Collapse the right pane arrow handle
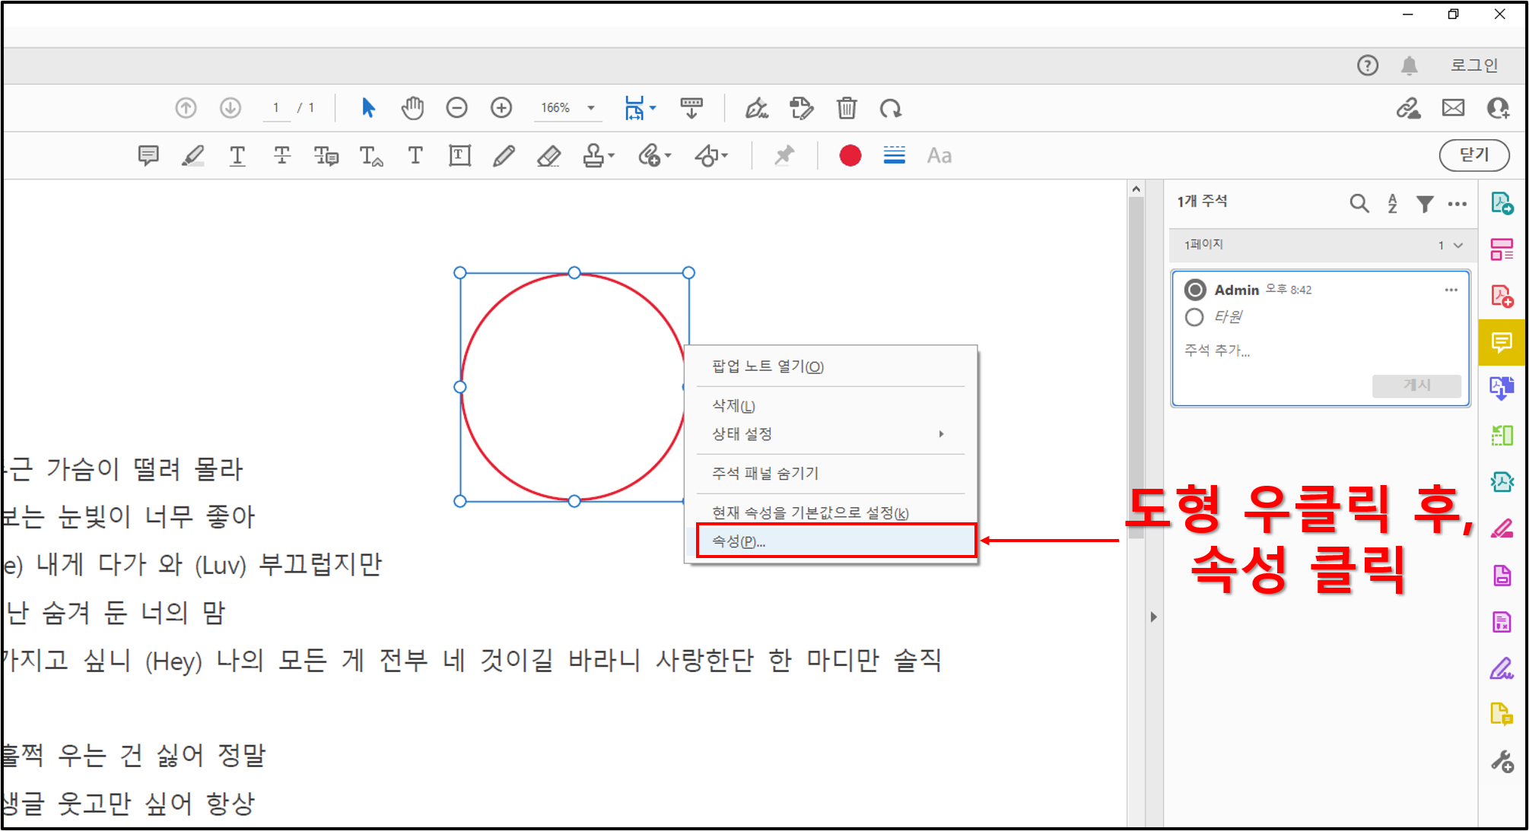This screenshot has width=1529, height=831. pyautogui.click(x=1153, y=617)
